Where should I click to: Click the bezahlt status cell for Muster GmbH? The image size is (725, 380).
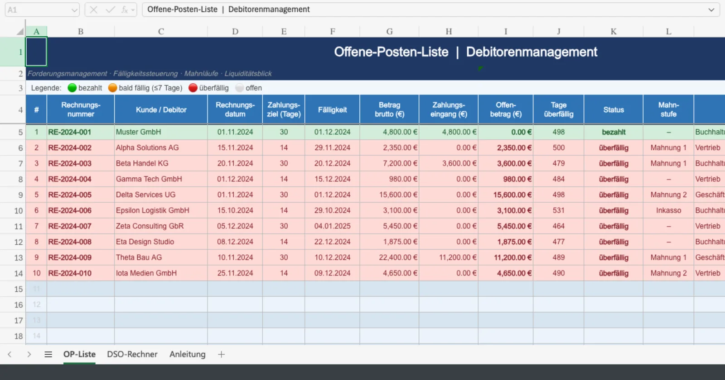pos(614,132)
